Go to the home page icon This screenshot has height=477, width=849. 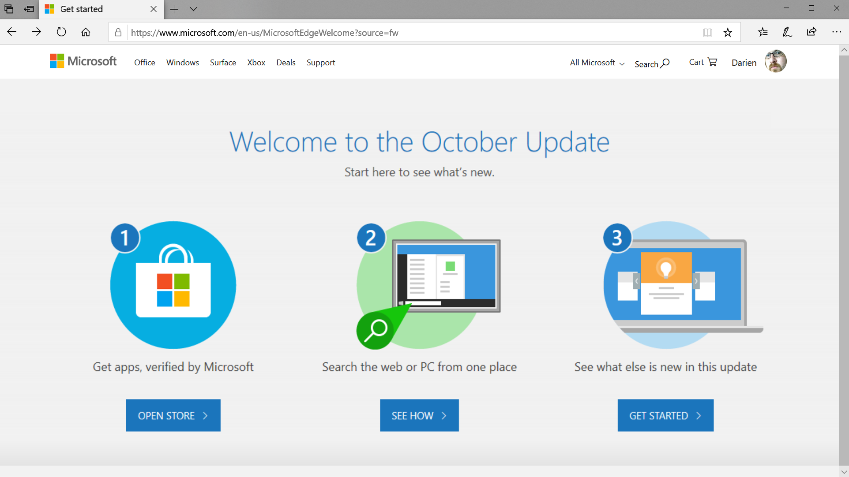(86, 32)
